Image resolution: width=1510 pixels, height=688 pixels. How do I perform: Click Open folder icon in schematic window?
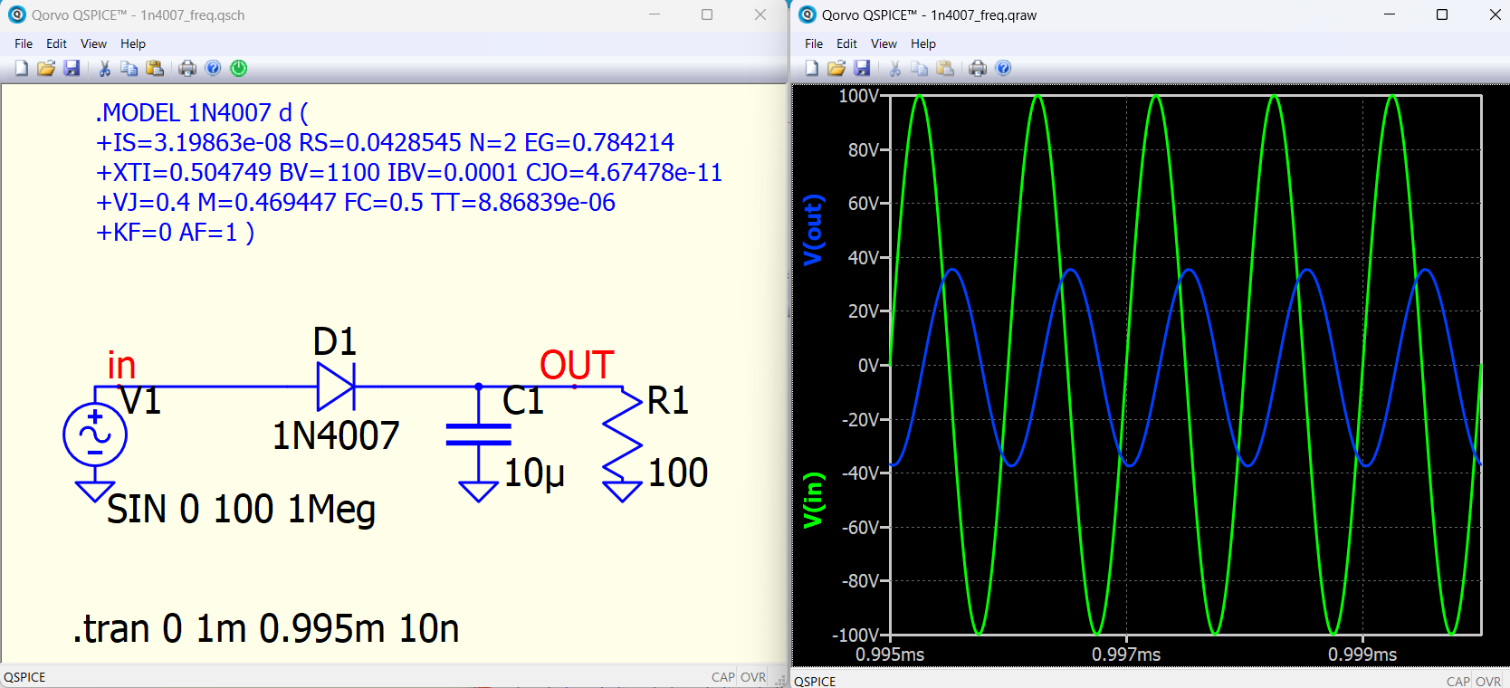click(x=46, y=68)
